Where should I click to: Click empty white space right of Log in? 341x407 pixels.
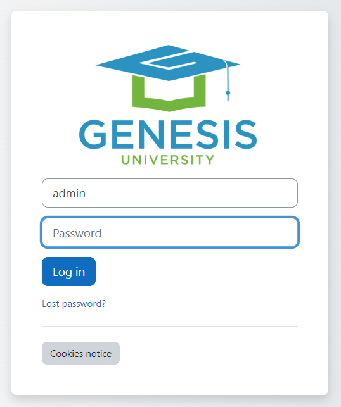(x=196, y=272)
